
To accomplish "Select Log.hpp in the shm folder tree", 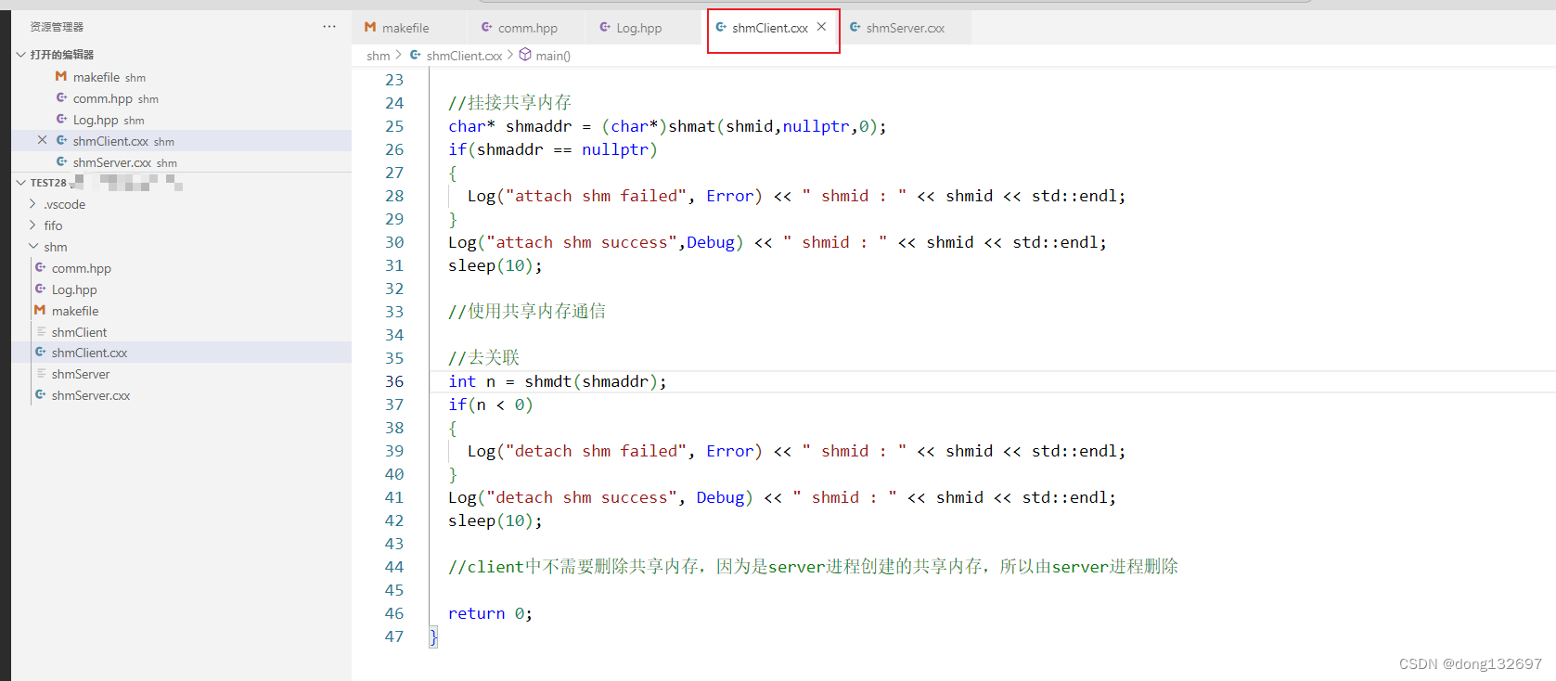I will (x=181, y=289).
